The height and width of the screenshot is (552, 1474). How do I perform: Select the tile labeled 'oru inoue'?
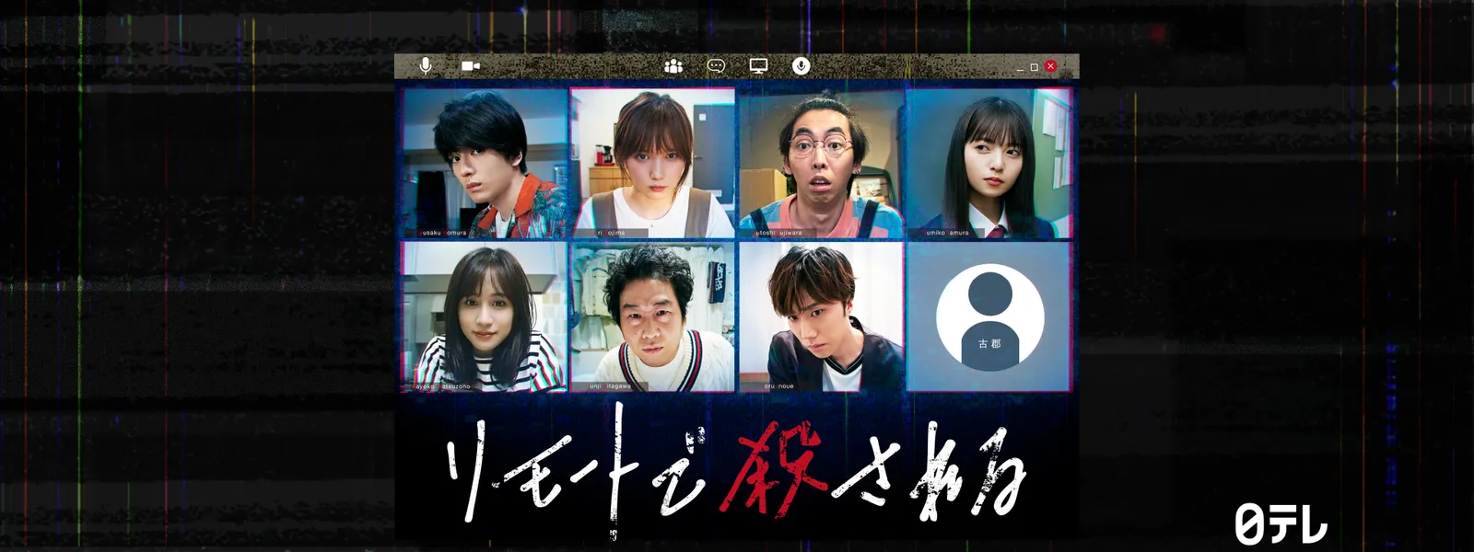pyautogui.click(x=821, y=316)
